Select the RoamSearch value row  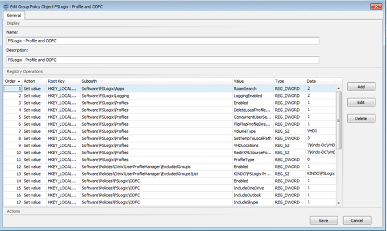click(x=170, y=89)
